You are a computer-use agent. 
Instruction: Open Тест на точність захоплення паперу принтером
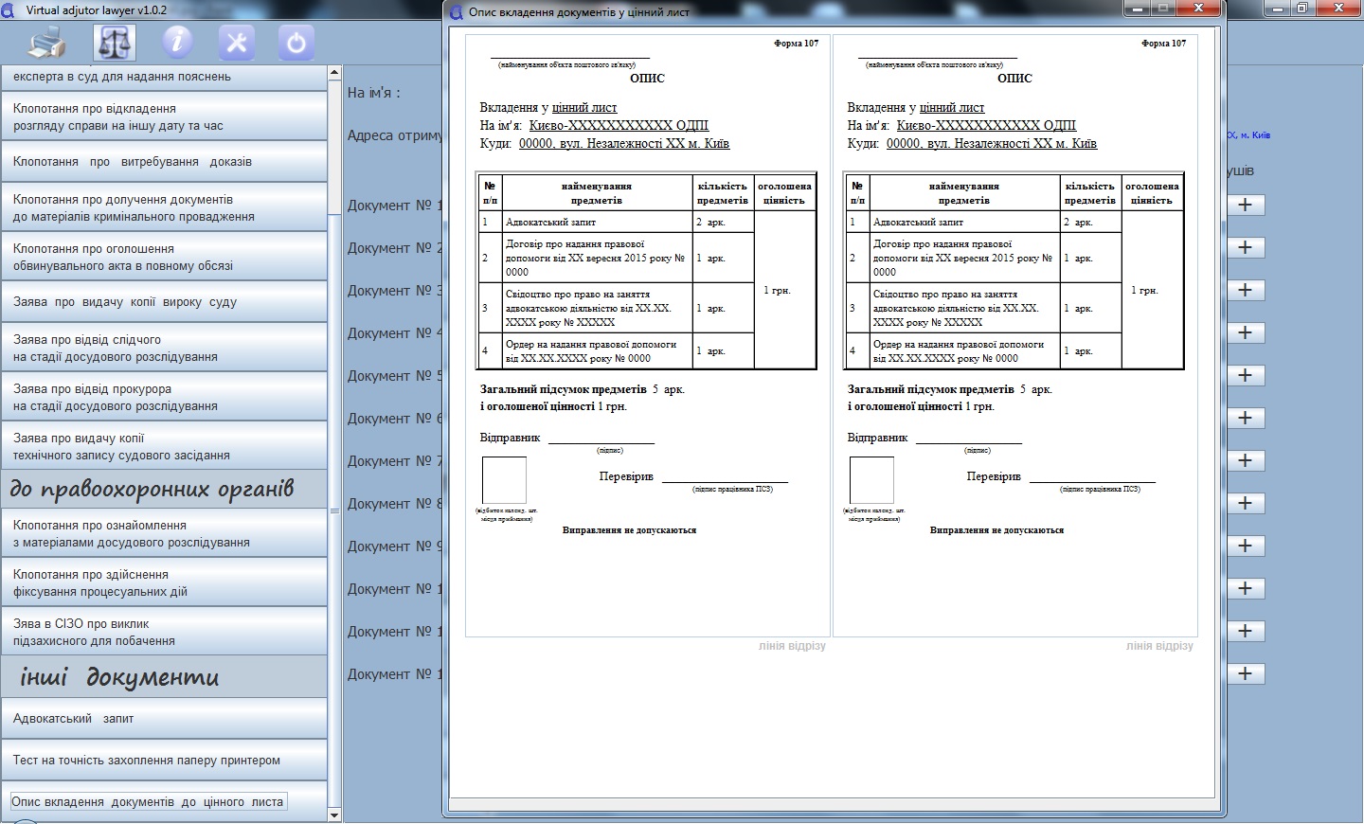(x=164, y=761)
